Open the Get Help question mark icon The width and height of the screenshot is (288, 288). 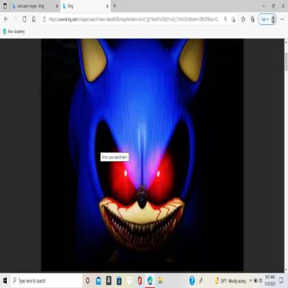click(x=192, y=280)
